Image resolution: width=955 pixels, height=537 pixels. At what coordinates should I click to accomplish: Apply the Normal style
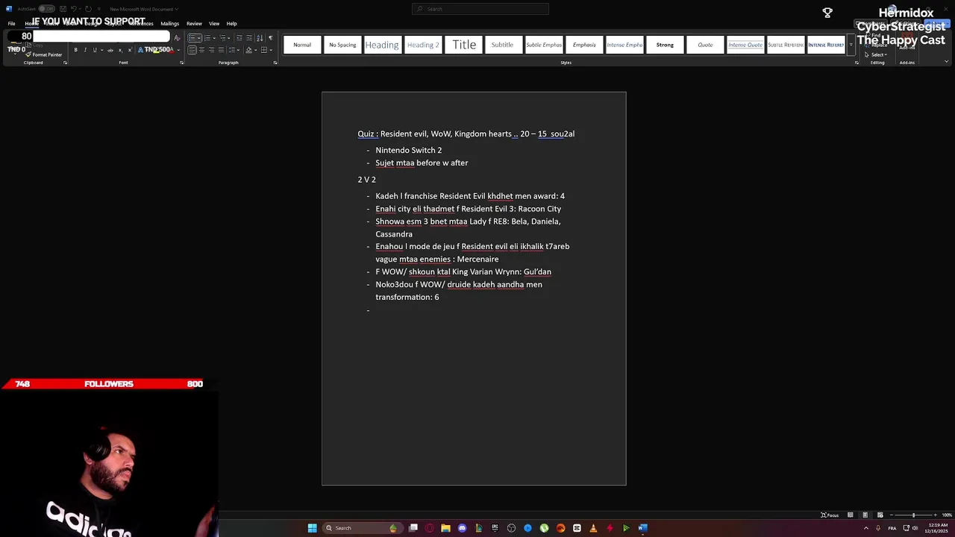pos(302,45)
